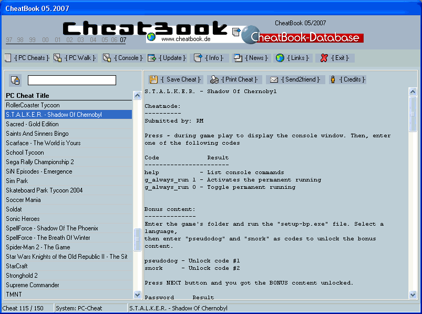The image size is (422, 314).
Task: Click into the cheat search input field
Action: [72, 80]
